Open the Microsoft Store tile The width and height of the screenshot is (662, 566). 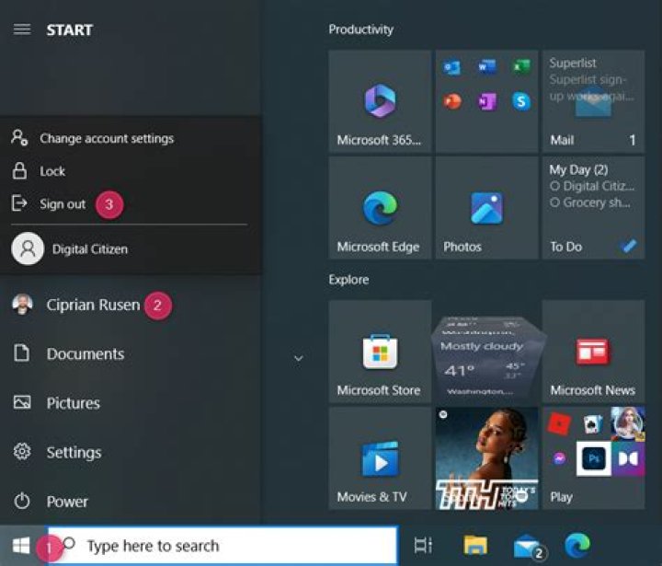(x=379, y=352)
